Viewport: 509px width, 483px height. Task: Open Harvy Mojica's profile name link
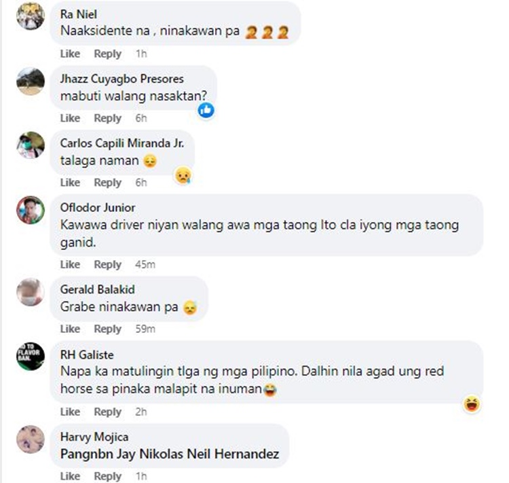coord(94,437)
